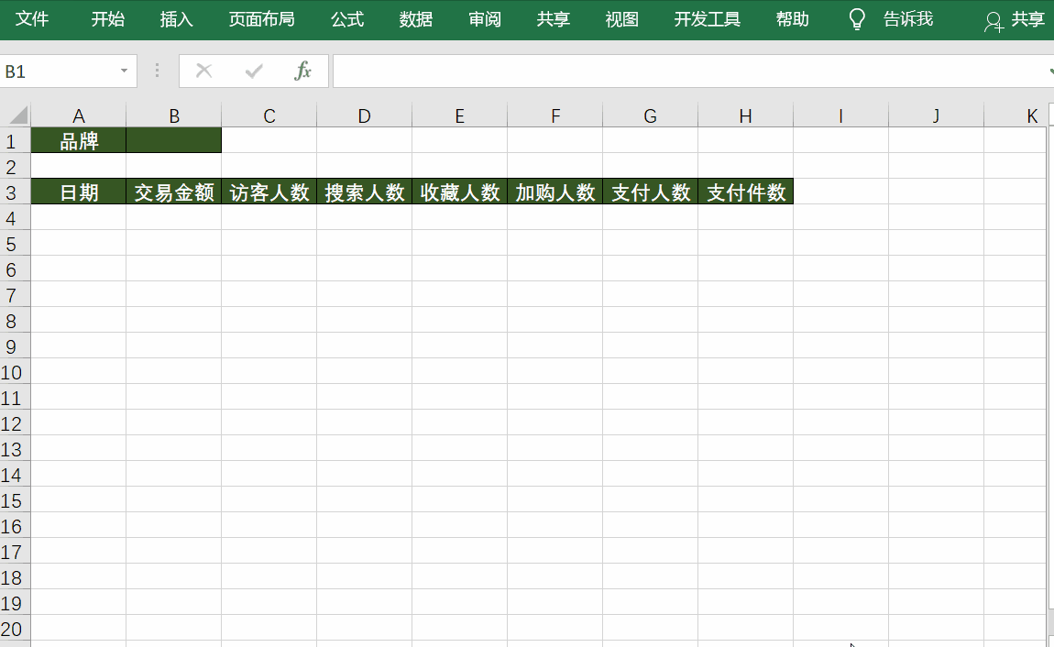Click the fx insert function icon

click(x=303, y=71)
